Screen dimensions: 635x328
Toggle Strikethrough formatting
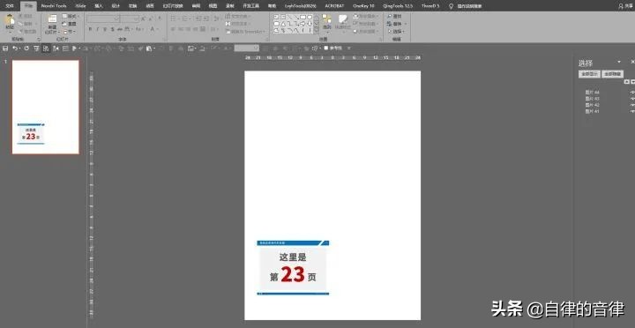(x=120, y=29)
